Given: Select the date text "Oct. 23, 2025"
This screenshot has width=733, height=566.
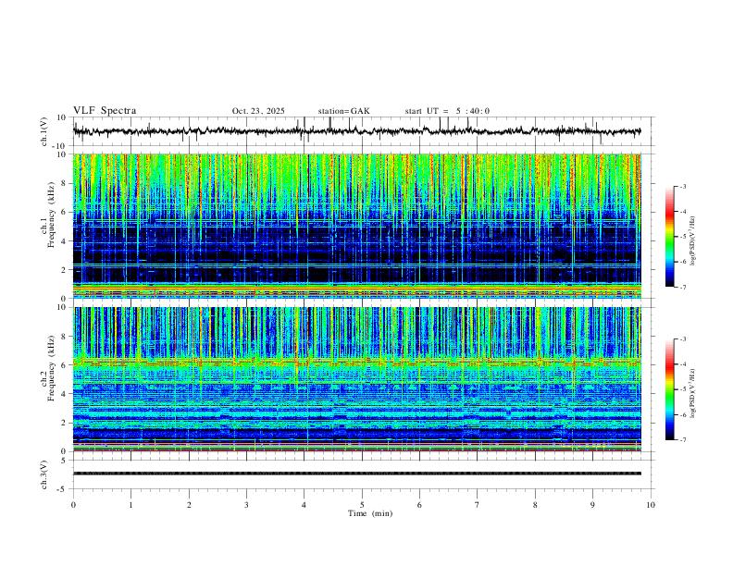Looking at the screenshot, I should point(258,111).
